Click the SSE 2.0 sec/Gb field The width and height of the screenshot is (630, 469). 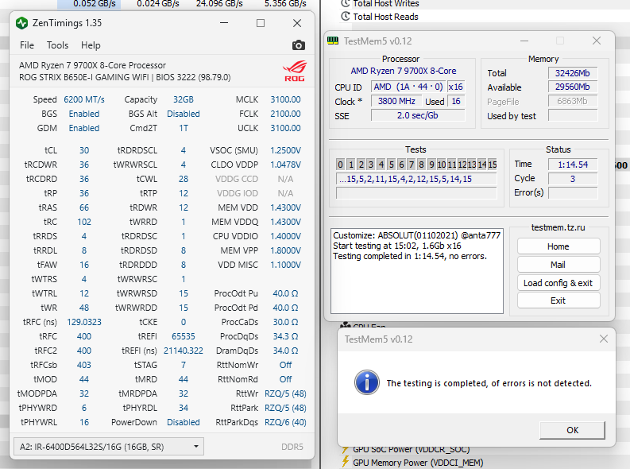(x=418, y=115)
